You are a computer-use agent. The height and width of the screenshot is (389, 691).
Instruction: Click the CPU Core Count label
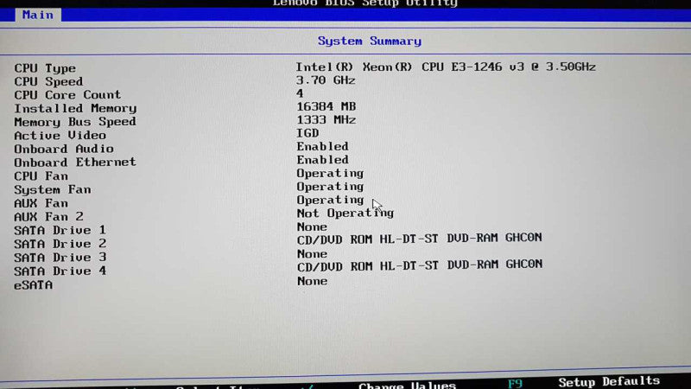(x=67, y=95)
